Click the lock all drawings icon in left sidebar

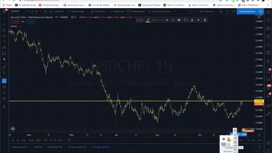click(x=4, y=93)
